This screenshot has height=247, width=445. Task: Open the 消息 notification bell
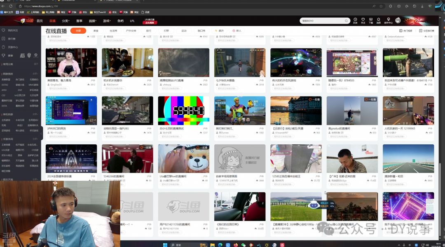click(x=378, y=21)
